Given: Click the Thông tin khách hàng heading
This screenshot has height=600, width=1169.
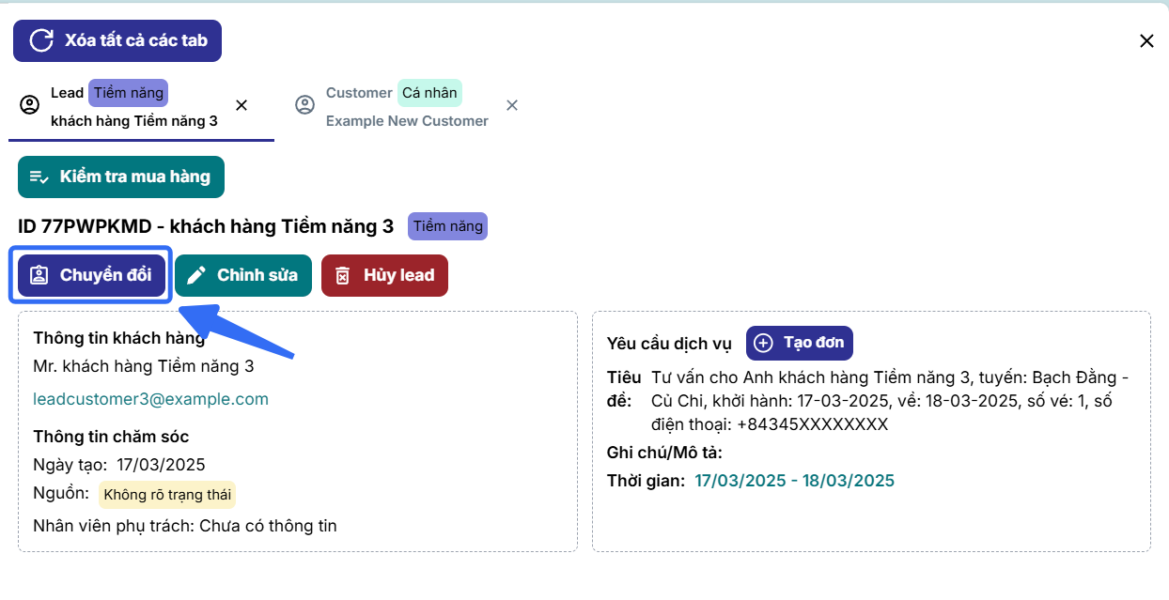Looking at the screenshot, I should pos(119,338).
